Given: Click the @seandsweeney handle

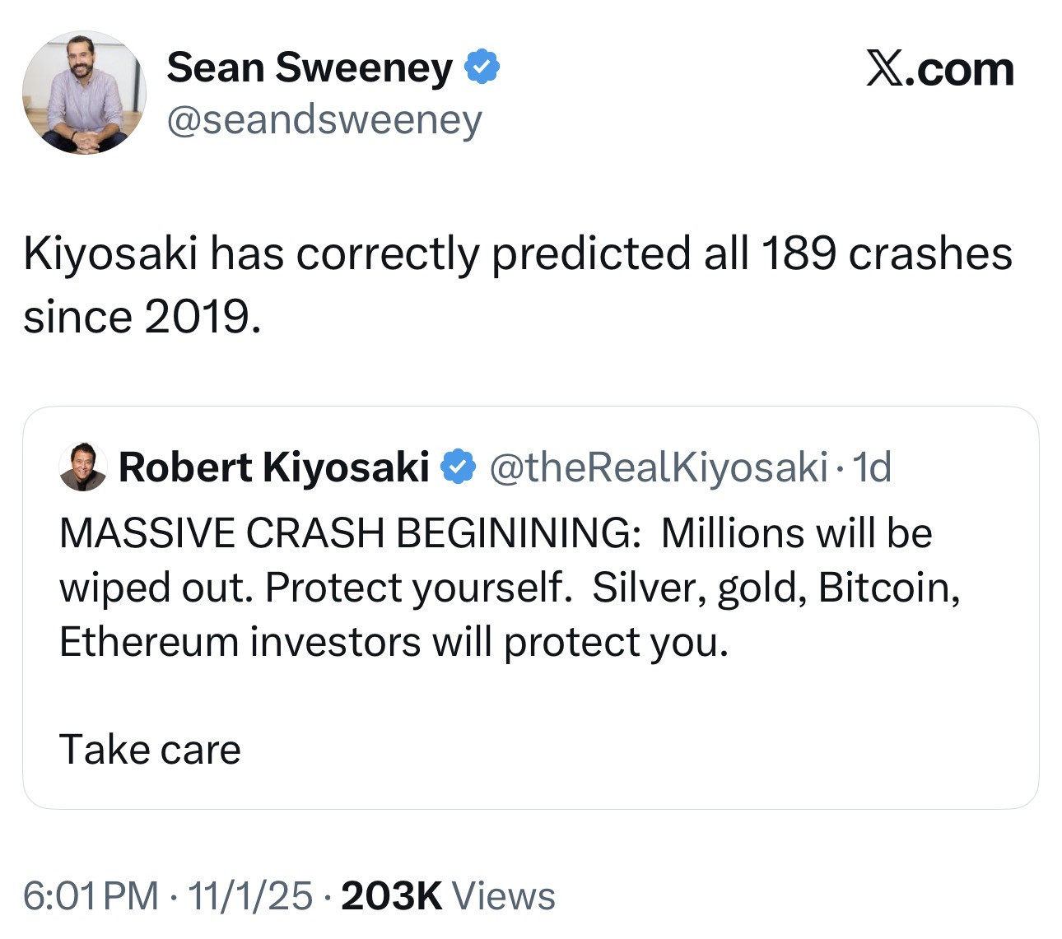Looking at the screenshot, I should click(x=324, y=120).
